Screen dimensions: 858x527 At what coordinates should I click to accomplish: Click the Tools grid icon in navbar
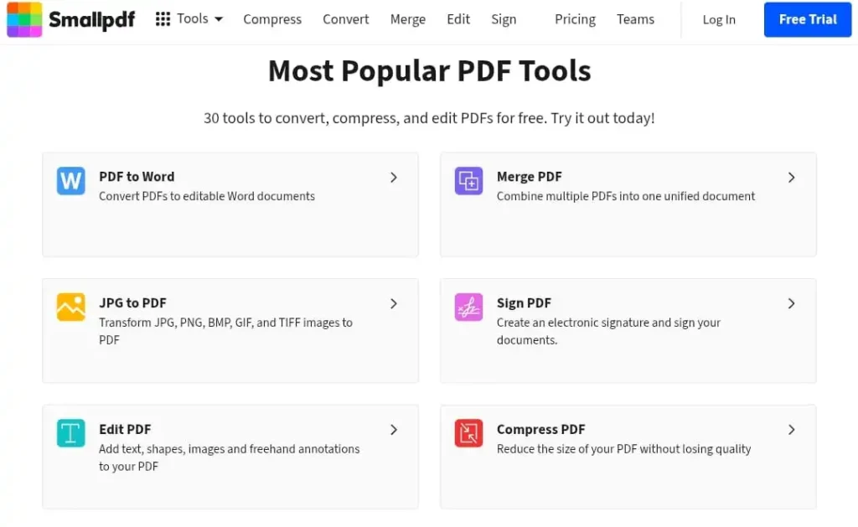[163, 19]
